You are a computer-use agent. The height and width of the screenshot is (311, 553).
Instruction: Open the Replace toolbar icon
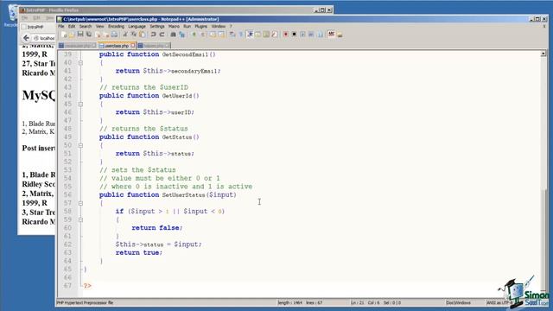tap(182, 35)
